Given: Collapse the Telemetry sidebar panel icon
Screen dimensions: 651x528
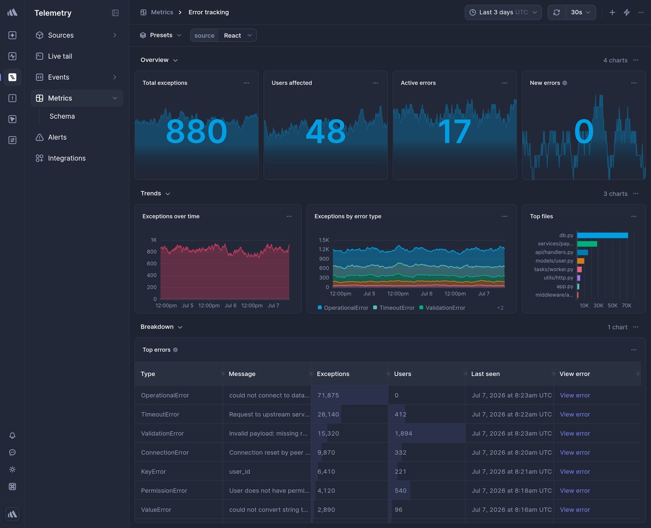Looking at the screenshot, I should pyautogui.click(x=115, y=13).
